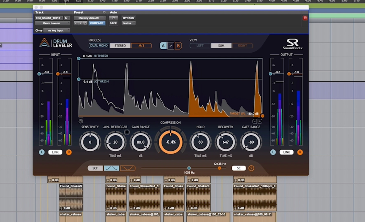Open the factory default preset dropdown
Image resolution: width=365 pixels, height=222 pixels.
point(89,18)
